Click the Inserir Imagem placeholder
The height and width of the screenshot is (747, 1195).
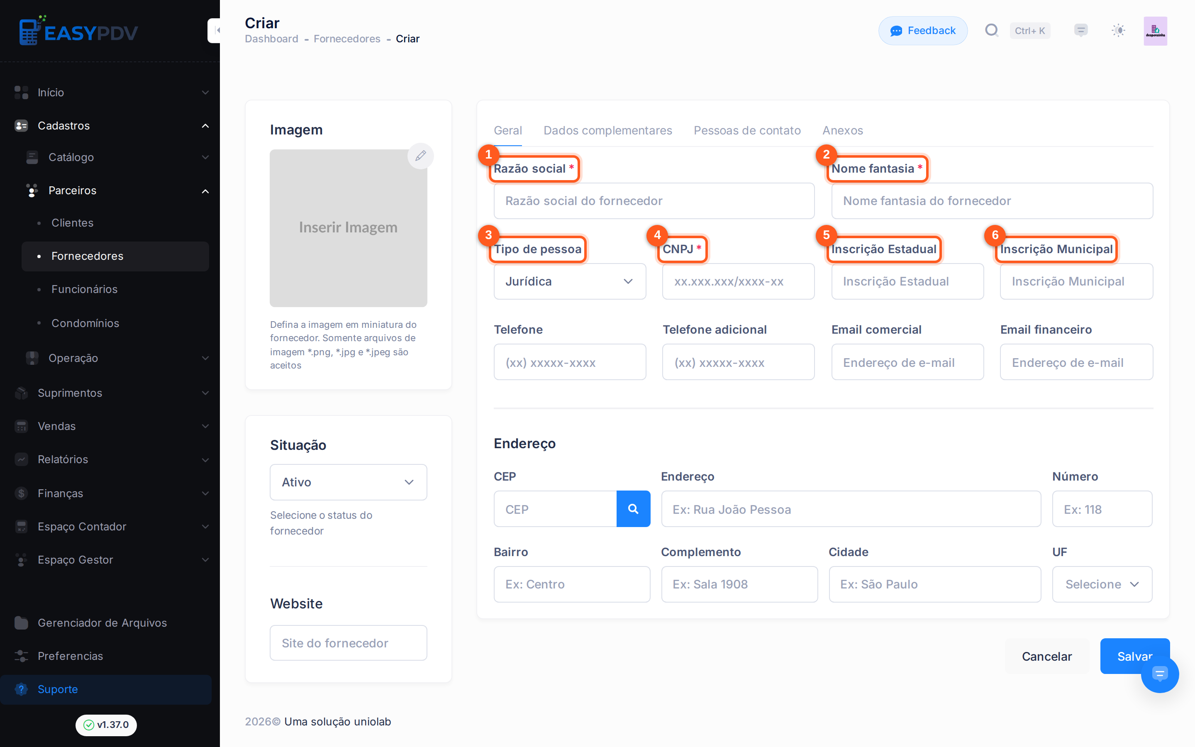349,228
